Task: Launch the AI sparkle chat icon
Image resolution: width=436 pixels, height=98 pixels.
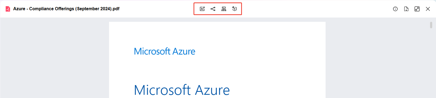Action: (234, 9)
